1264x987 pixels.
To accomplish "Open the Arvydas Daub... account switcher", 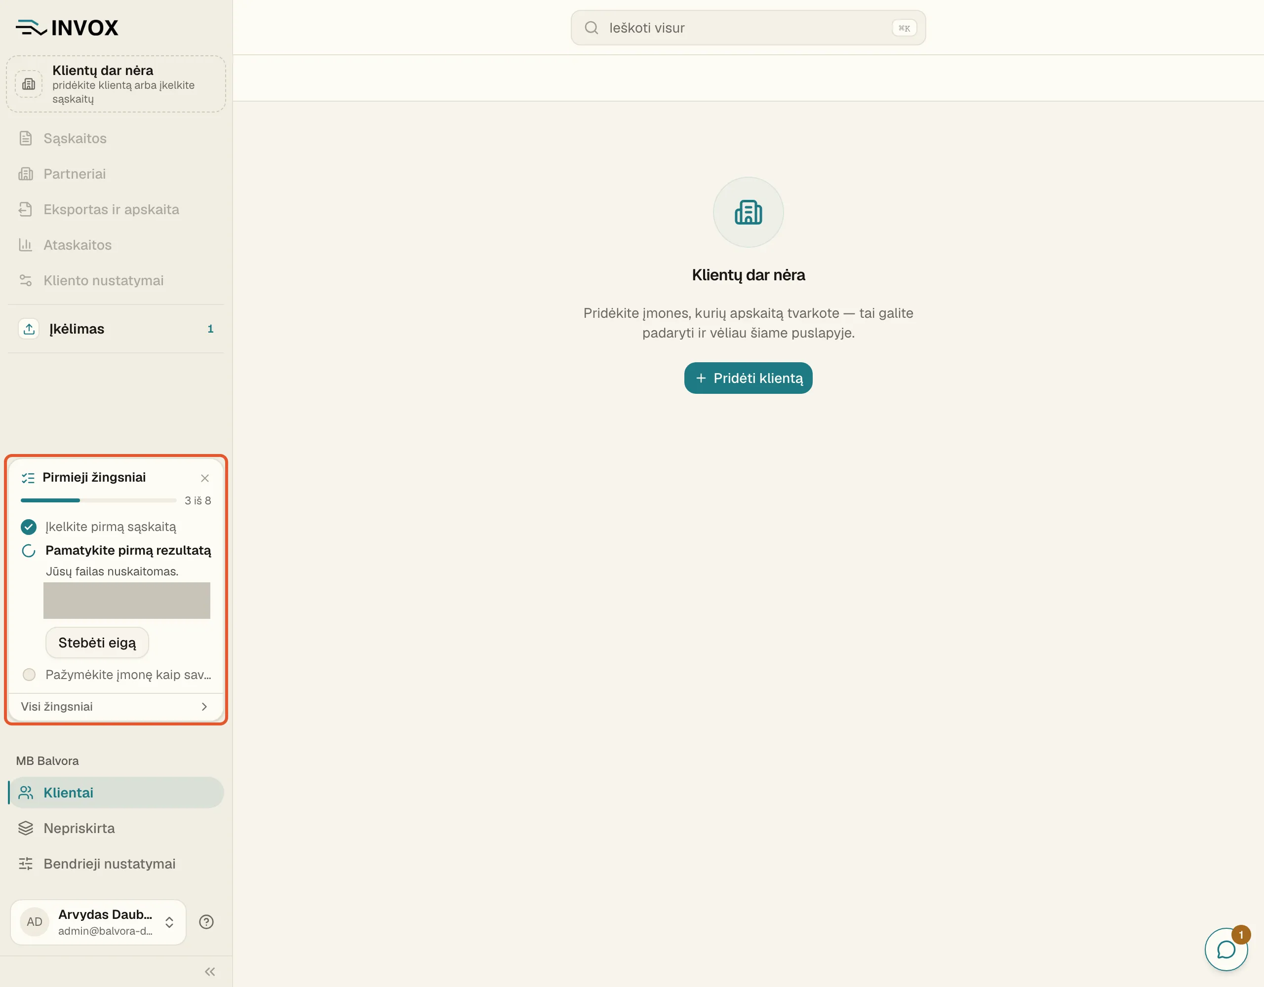I will tap(98, 922).
